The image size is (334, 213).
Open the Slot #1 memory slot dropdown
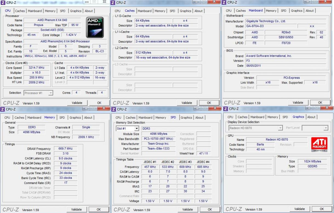point(136,129)
